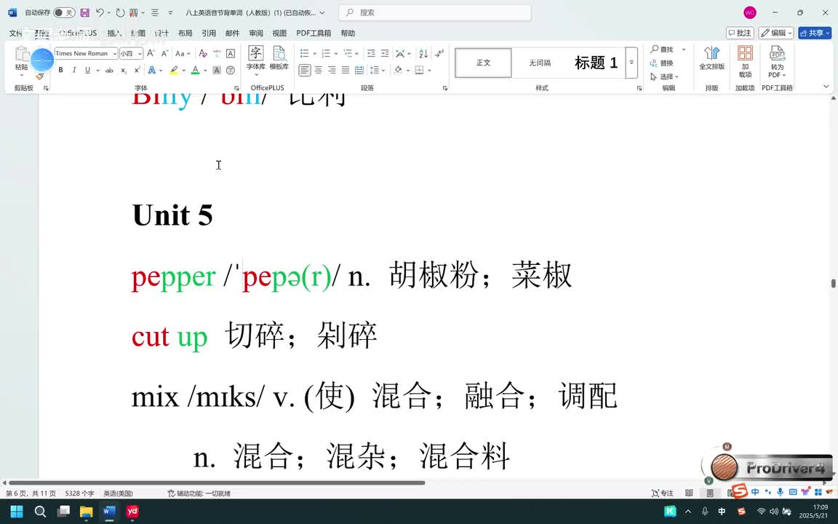Toggle Strikethrough formatting
This screenshot has height=524, width=838.
[109, 70]
